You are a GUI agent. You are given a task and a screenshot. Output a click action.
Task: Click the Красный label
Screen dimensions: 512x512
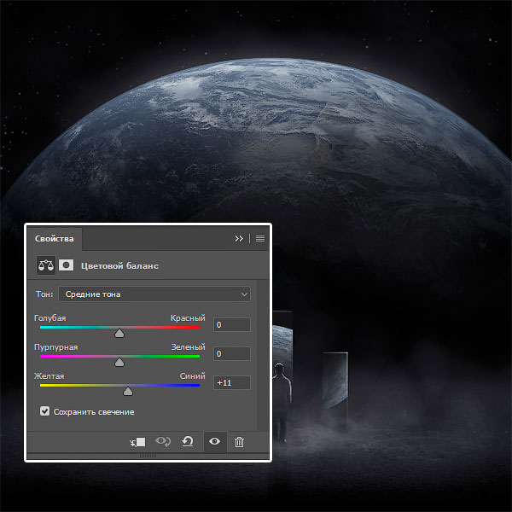[188, 318]
